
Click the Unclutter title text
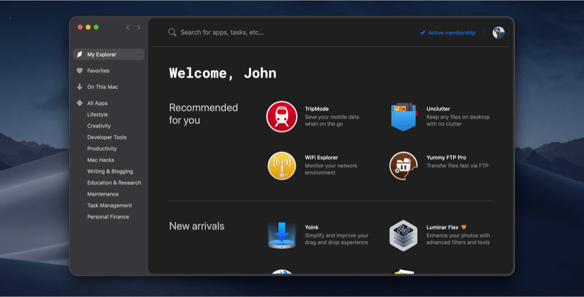point(438,109)
